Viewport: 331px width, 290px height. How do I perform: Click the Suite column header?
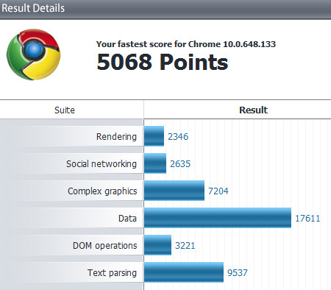(65, 110)
